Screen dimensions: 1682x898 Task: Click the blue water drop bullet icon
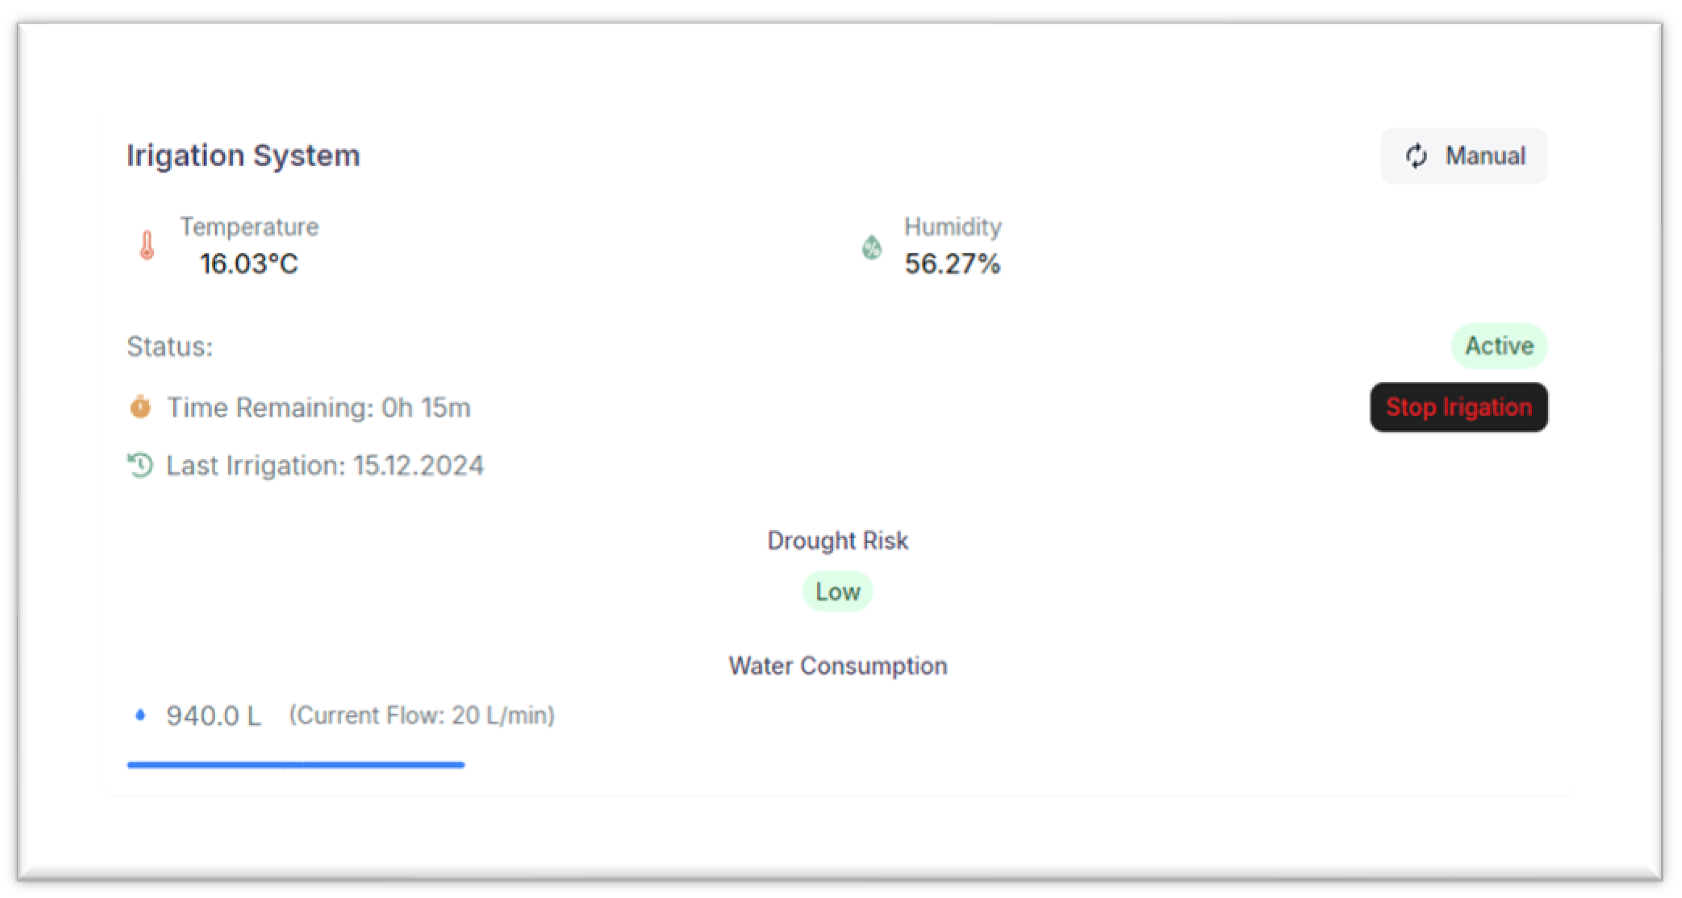pyautogui.click(x=140, y=715)
